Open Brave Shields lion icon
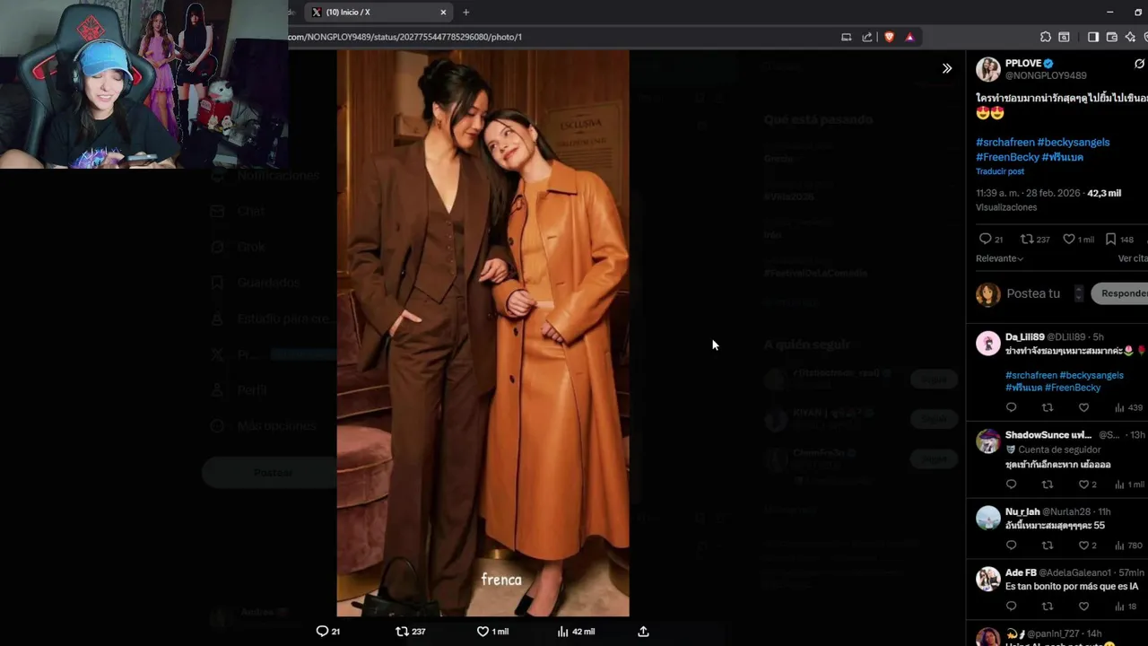 889,37
